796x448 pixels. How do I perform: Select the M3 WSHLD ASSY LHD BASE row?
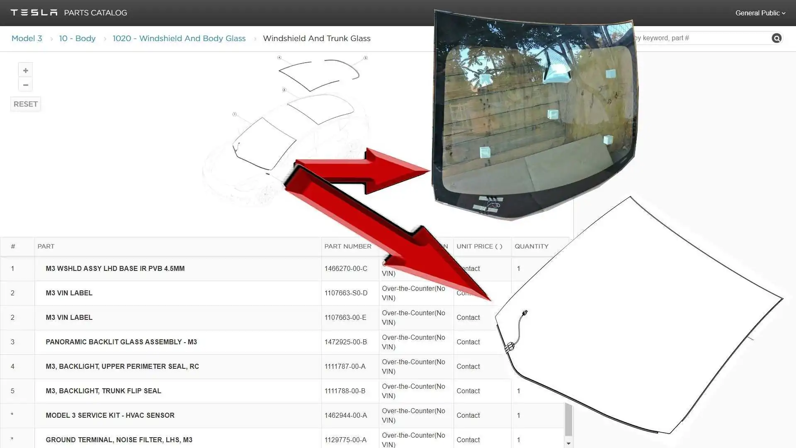tap(115, 268)
